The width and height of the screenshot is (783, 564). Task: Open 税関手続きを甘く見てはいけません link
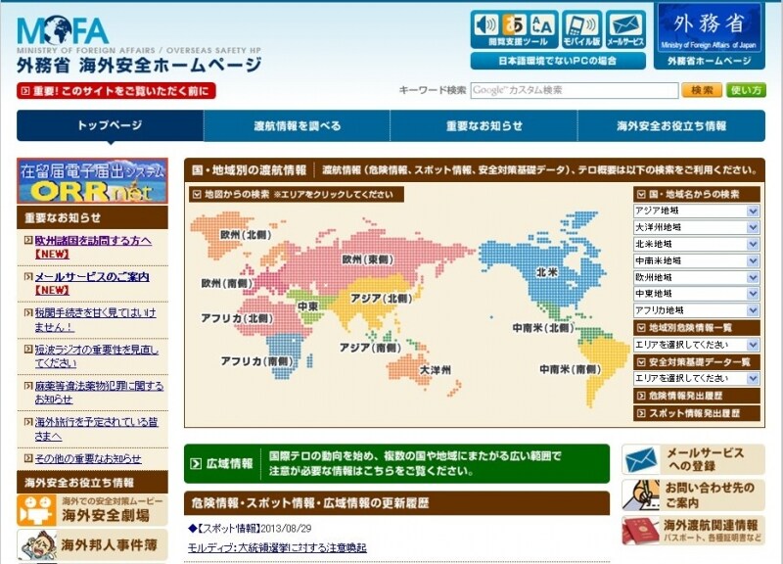[95, 320]
